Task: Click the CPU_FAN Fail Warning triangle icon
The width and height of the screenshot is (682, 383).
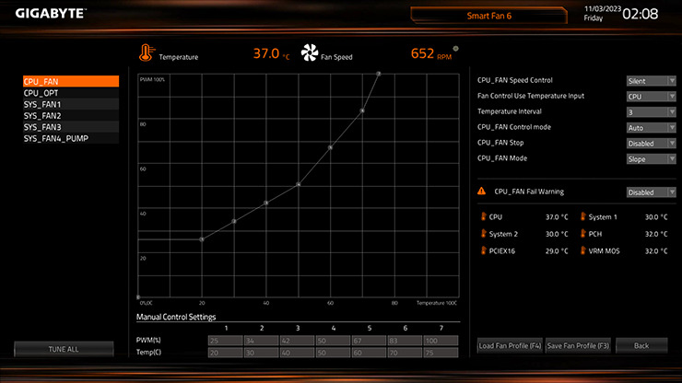Action: click(x=481, y=191)
